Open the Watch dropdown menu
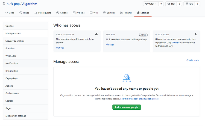Image resolution: width=205 pixels, height=128 pixels. point(151,4)
